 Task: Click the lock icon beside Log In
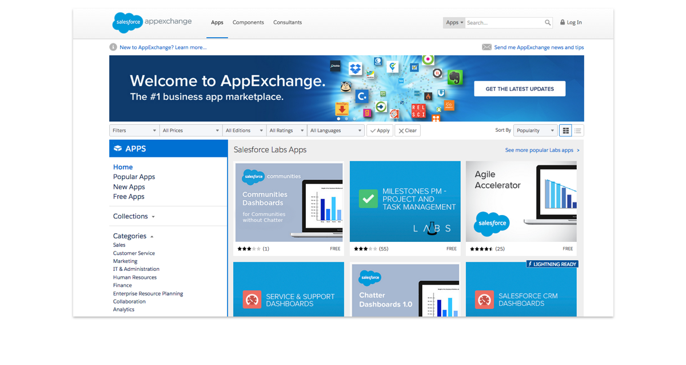pyautogui.click(x=563, y=23)
